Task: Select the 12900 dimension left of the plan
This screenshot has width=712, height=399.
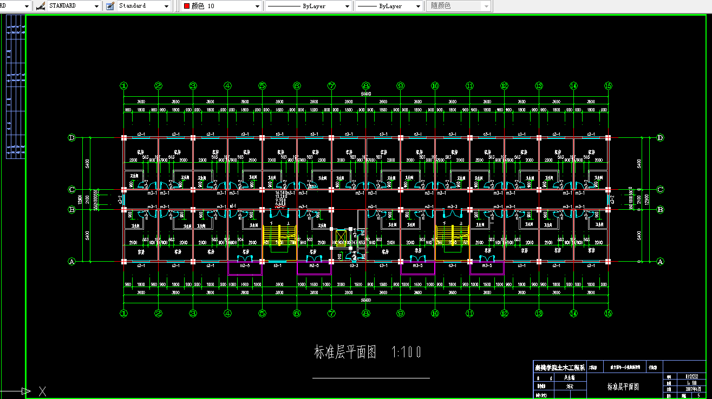Action: coord(80,199)
